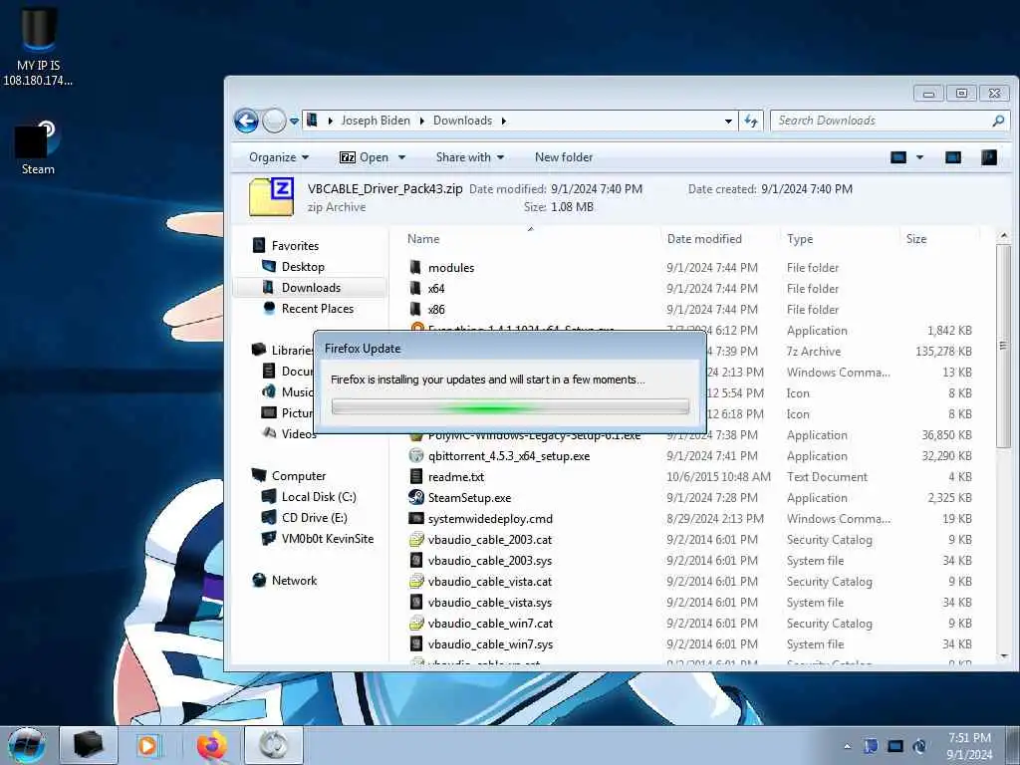The image size is (1020, 765).
Task: Open Downloads in the navigation pane
Action: (311, 288)
